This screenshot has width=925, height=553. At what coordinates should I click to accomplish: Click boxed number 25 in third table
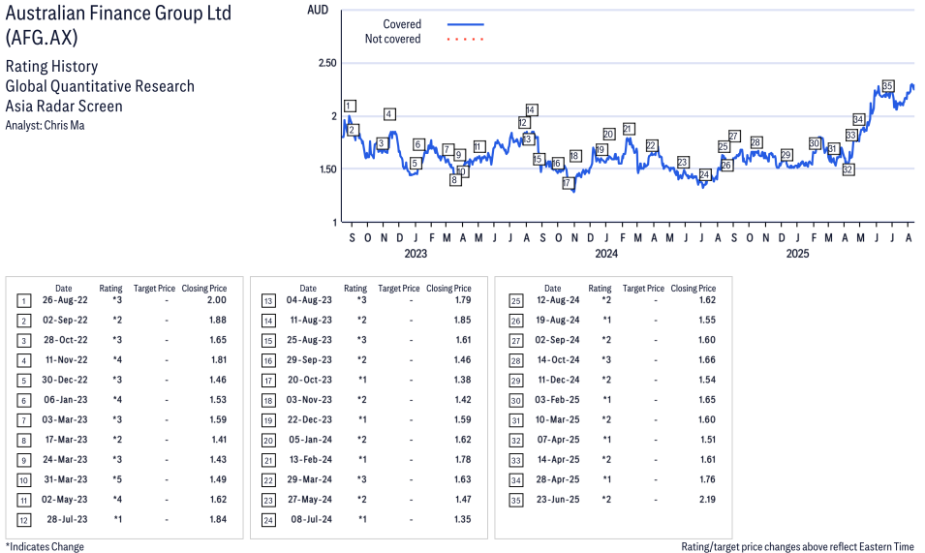coord(516,301)
